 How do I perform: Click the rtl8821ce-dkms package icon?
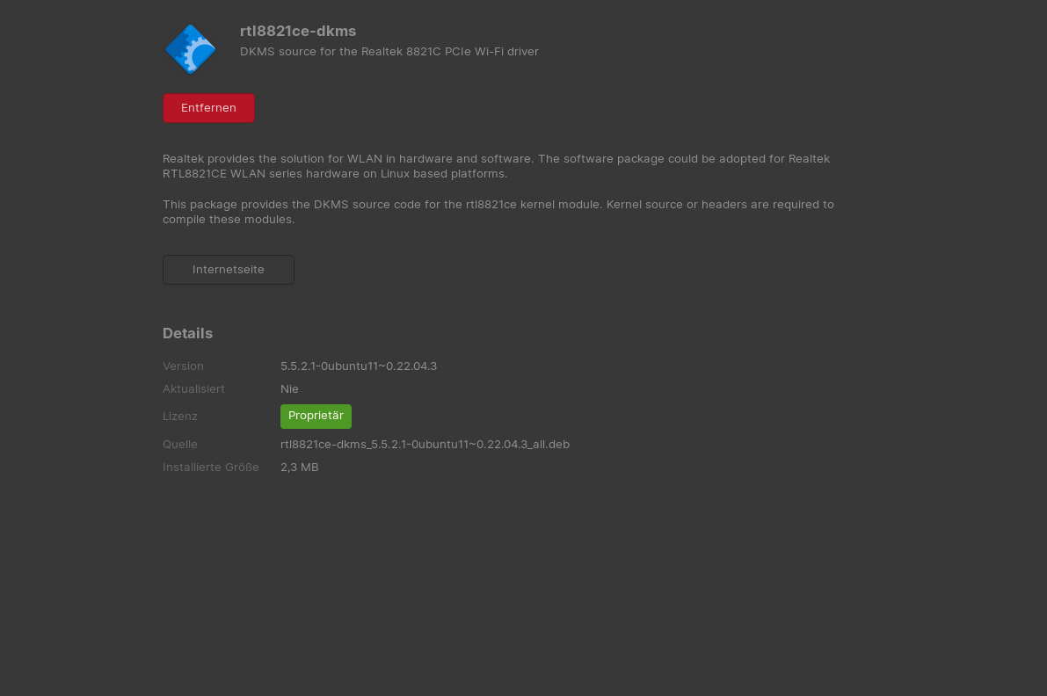click(190, 49)
